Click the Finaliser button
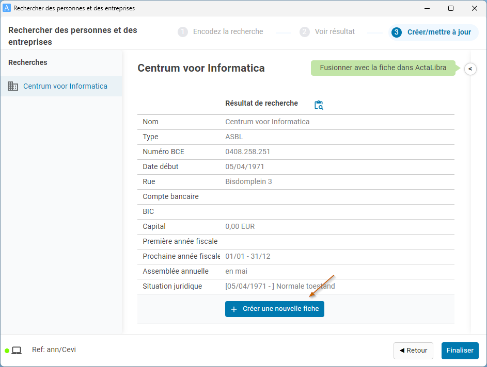The height and width of the screenshot is (367, 487). coord(460,351)
